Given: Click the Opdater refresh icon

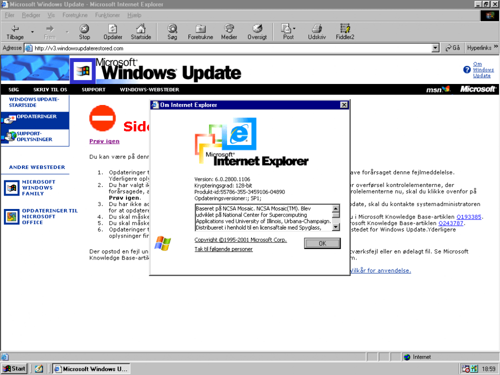Looking at the screenshot, I should click(x=112, y=29).
